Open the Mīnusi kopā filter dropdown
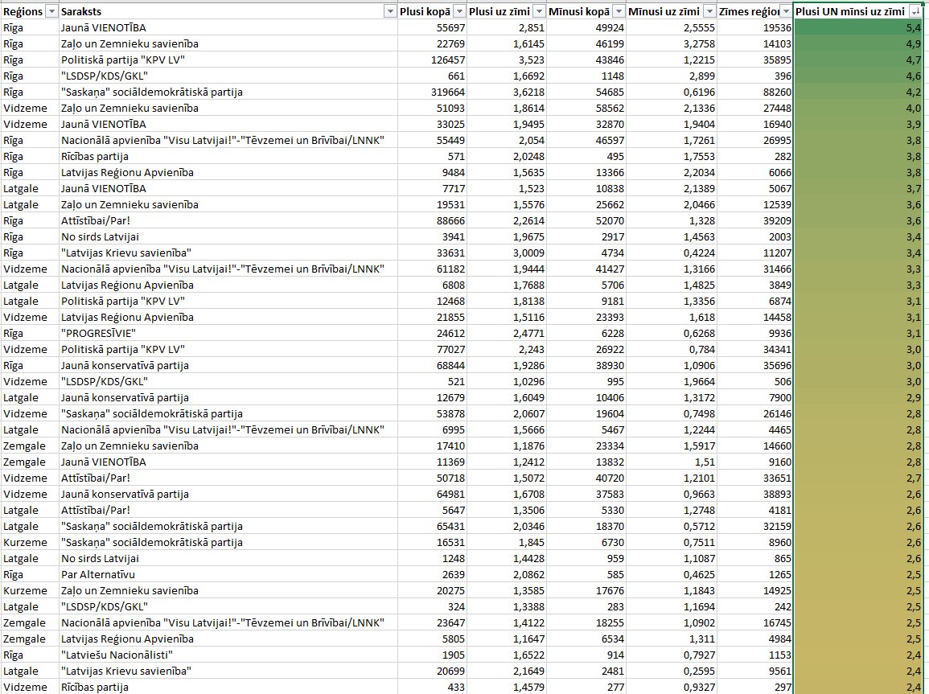 click(619, 11)
